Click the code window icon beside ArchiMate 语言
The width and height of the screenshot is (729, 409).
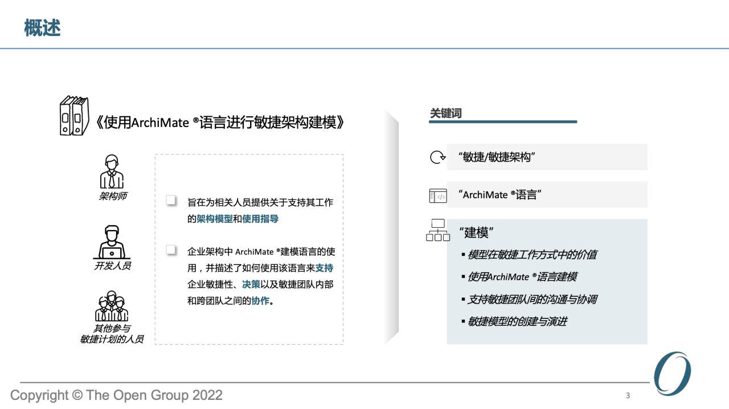click(x=437, y=196)
